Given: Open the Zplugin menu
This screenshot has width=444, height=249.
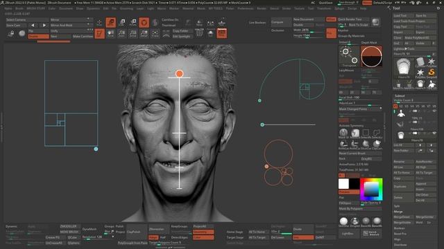Looking at the screenshot, I should point(339,8).
